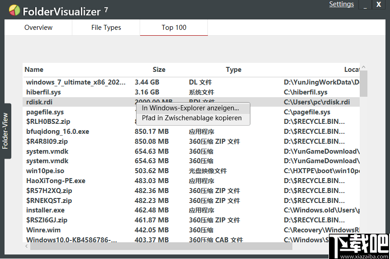Select the pagefile.sys file name
Viewport: 390px width, 259px height.
coord(45,112)
